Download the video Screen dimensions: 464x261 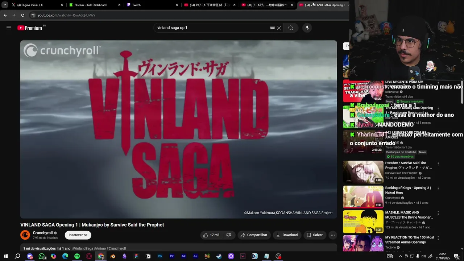287,235
